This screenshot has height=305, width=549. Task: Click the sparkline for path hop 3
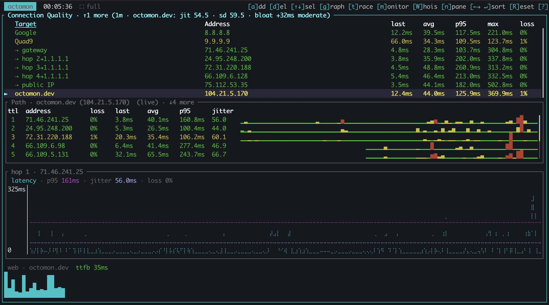tap(389, 137)
